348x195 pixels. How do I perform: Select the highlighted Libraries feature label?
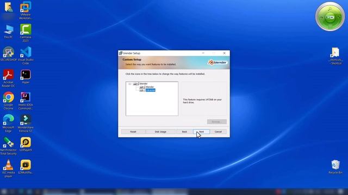(x=151, y=90)
